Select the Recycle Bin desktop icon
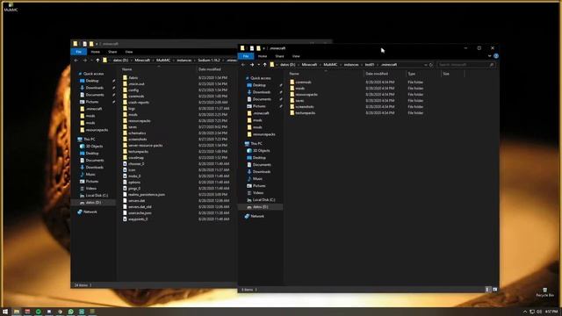This screenshot has height=316, width=562. pyautogui.click(x=544, y=292)
